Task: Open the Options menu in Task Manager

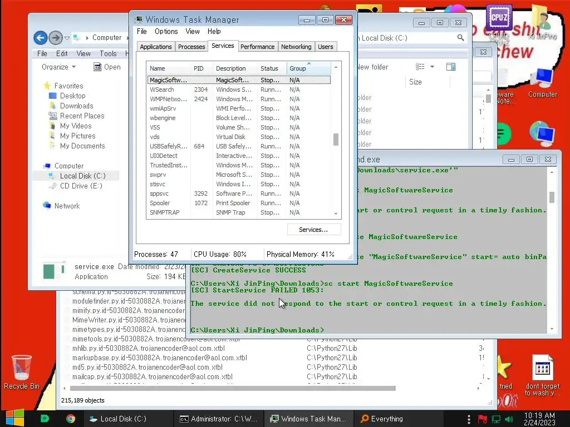Action: click(166, 32)
